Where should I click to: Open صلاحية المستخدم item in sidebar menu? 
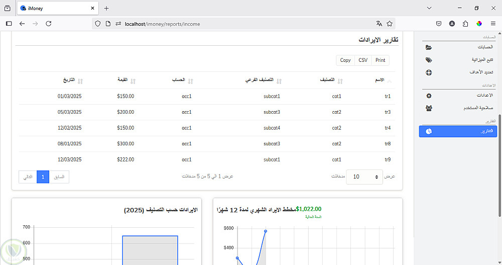pos(458,108)
